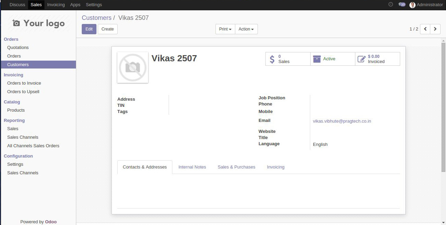The width and height of the screenshot is (446, 225).
Task: Open the Action dropdown
Action: pyautogui.click(x=246, y=29)
